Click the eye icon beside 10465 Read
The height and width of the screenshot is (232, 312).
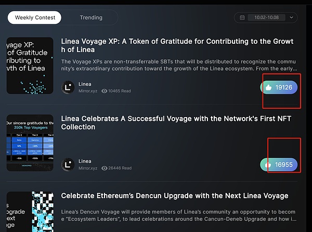(105, 91)
